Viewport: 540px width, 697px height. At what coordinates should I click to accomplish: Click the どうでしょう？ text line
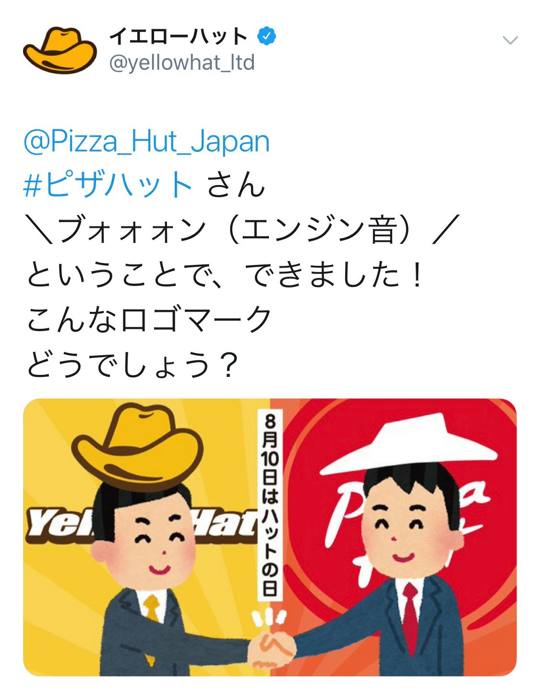[x=132, y=364]
